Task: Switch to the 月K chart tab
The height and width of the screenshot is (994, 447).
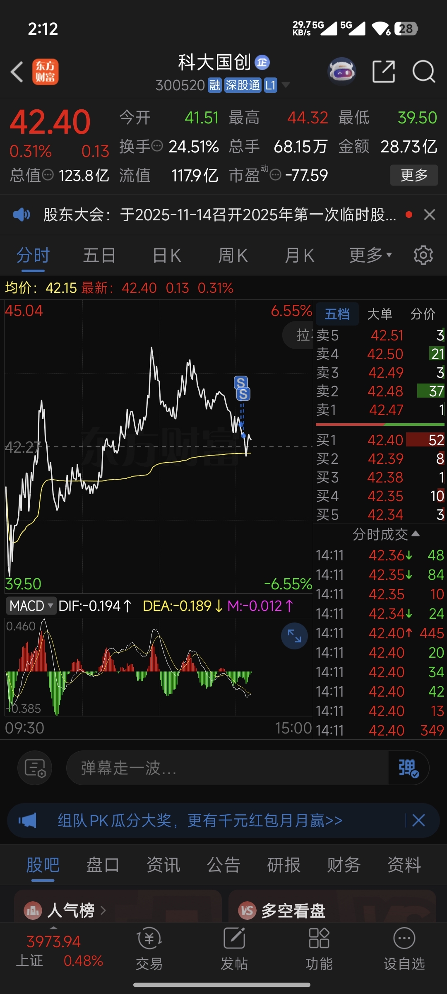Action: [x=299, y=255]
